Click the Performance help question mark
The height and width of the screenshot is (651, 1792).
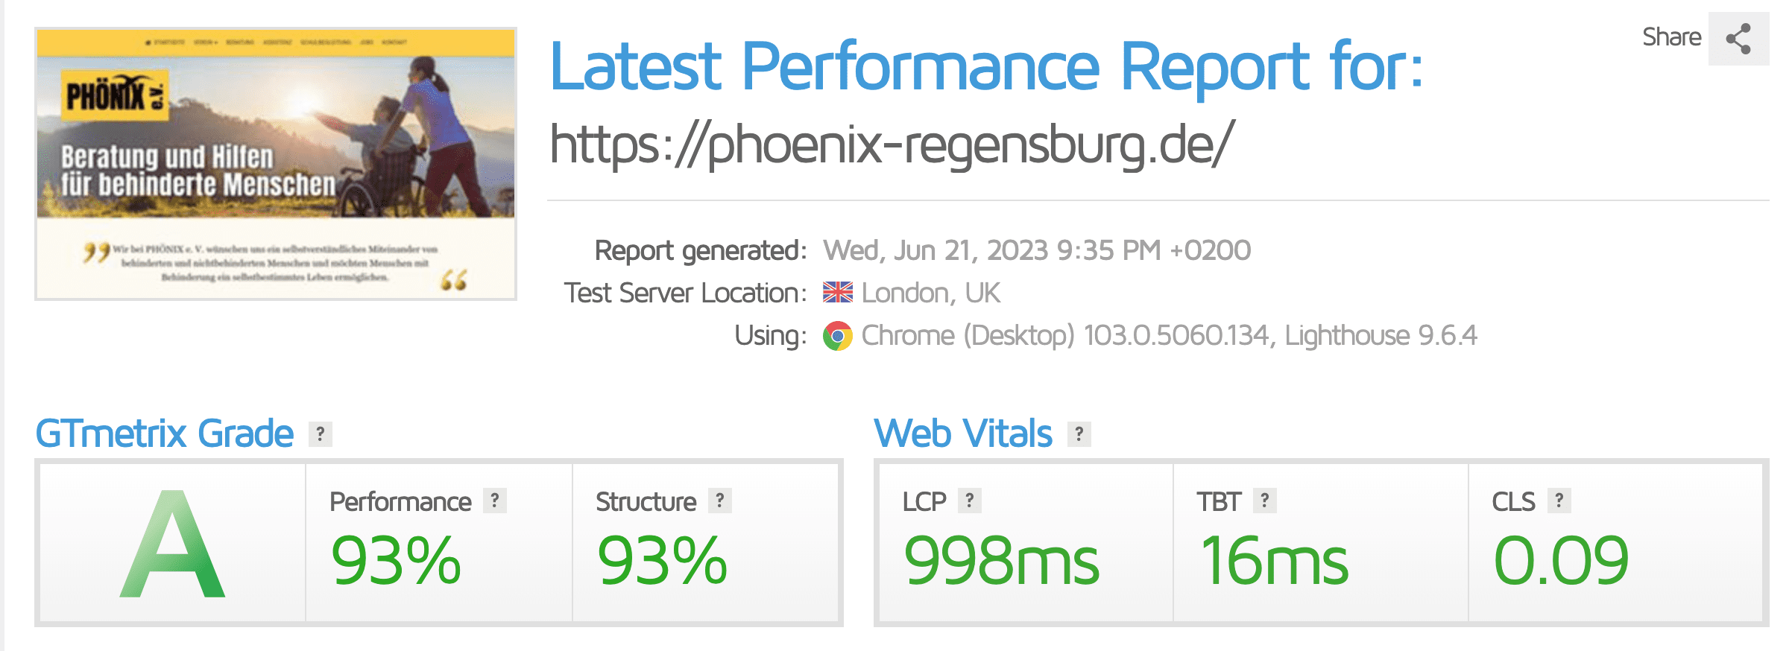click(x=494, y=501)
